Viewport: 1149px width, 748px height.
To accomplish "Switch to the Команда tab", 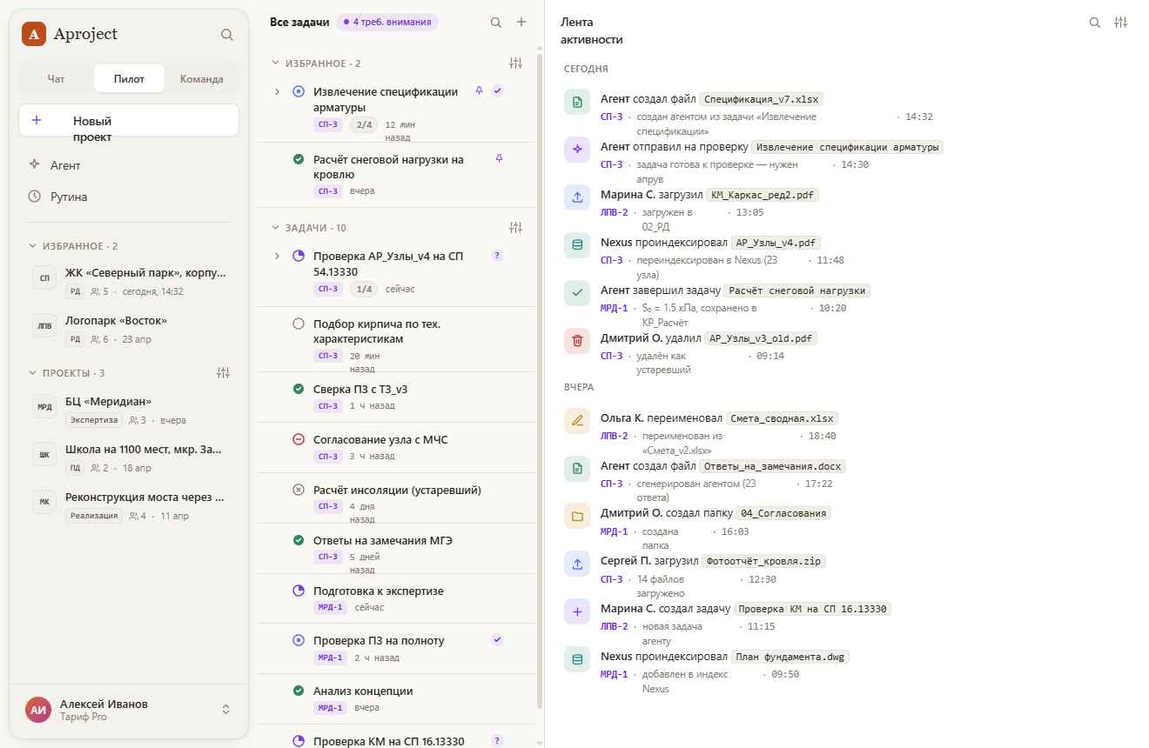I will (x=201, y=78).
